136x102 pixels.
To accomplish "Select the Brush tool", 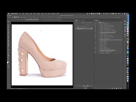I will point(8,35).
